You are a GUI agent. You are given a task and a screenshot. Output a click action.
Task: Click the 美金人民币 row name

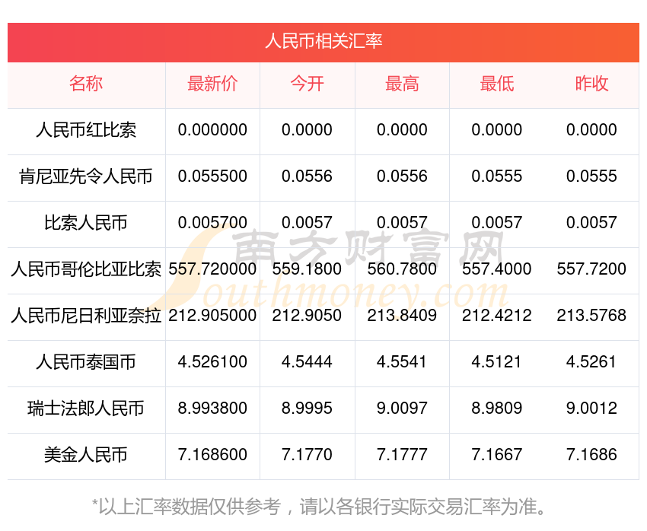pyautogui.click(x=86, y=455)
